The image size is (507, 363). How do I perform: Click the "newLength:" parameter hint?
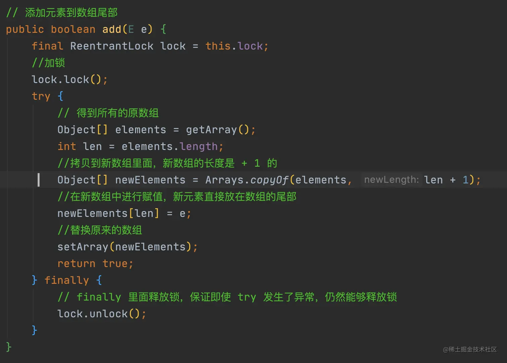(391, 180)
